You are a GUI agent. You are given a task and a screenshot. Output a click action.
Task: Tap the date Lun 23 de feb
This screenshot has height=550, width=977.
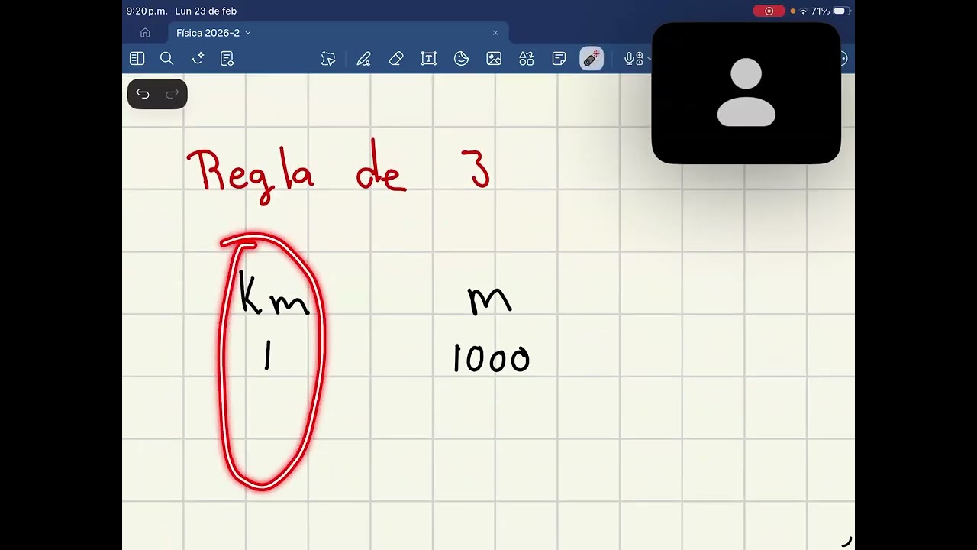[x=206, y=11]
